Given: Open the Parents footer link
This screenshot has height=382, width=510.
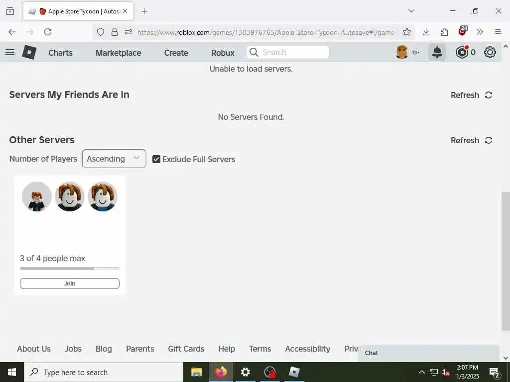Looking at the screenshot, I should click(140, 349).
